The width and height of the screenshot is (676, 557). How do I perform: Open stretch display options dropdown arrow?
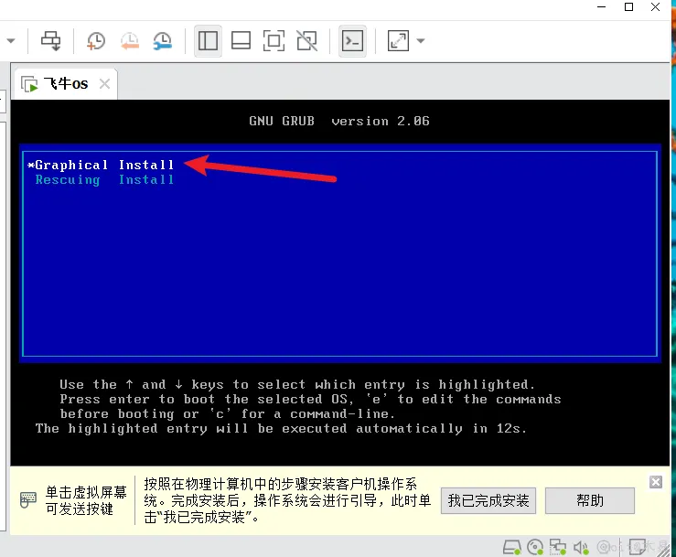coord(421,41)
